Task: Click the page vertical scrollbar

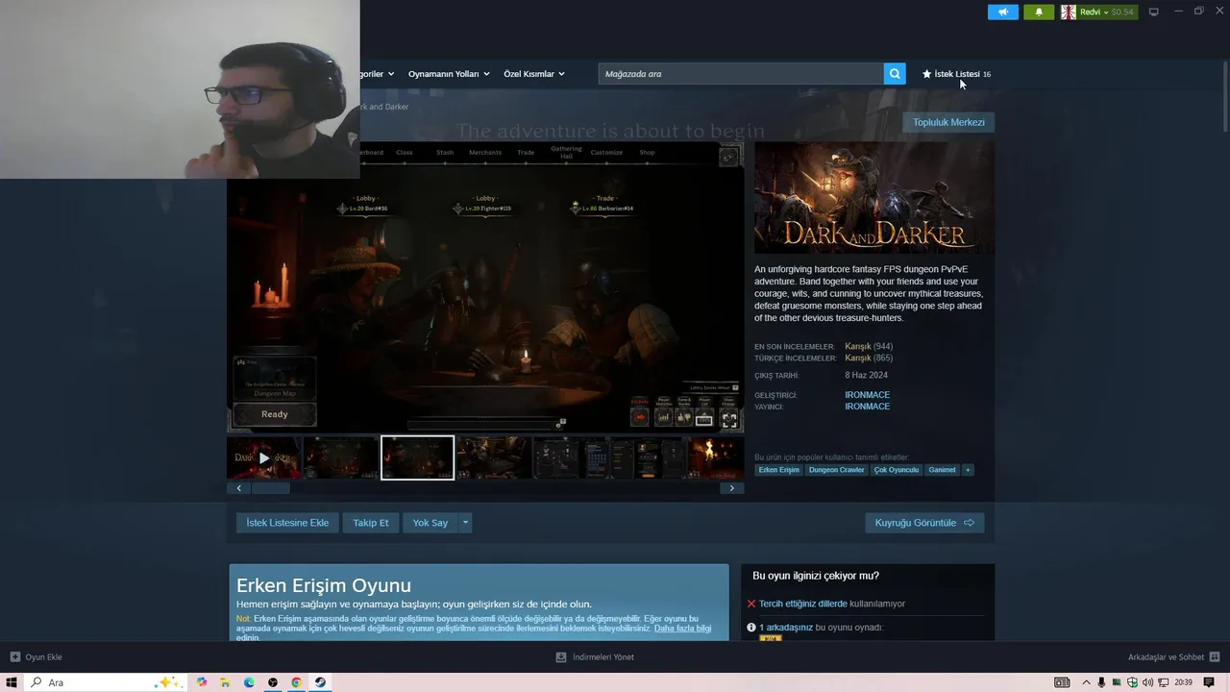Action: pos(1224,96)
